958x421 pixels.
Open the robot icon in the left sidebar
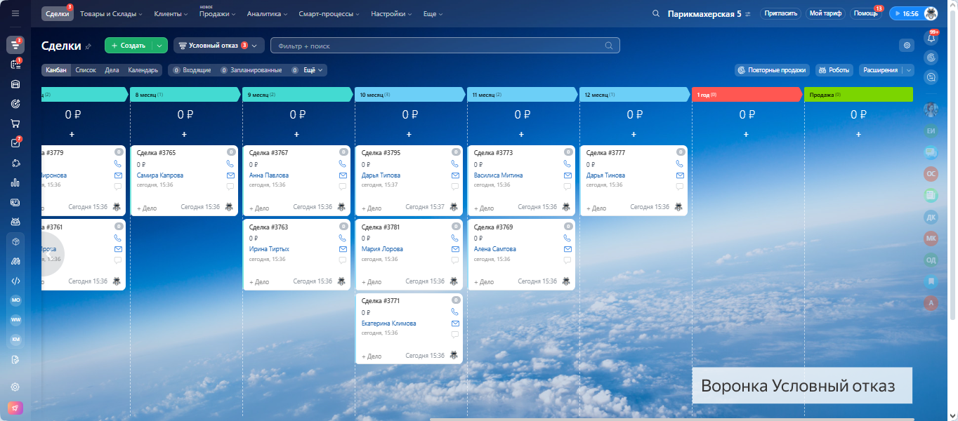click(x=15, y=222)
